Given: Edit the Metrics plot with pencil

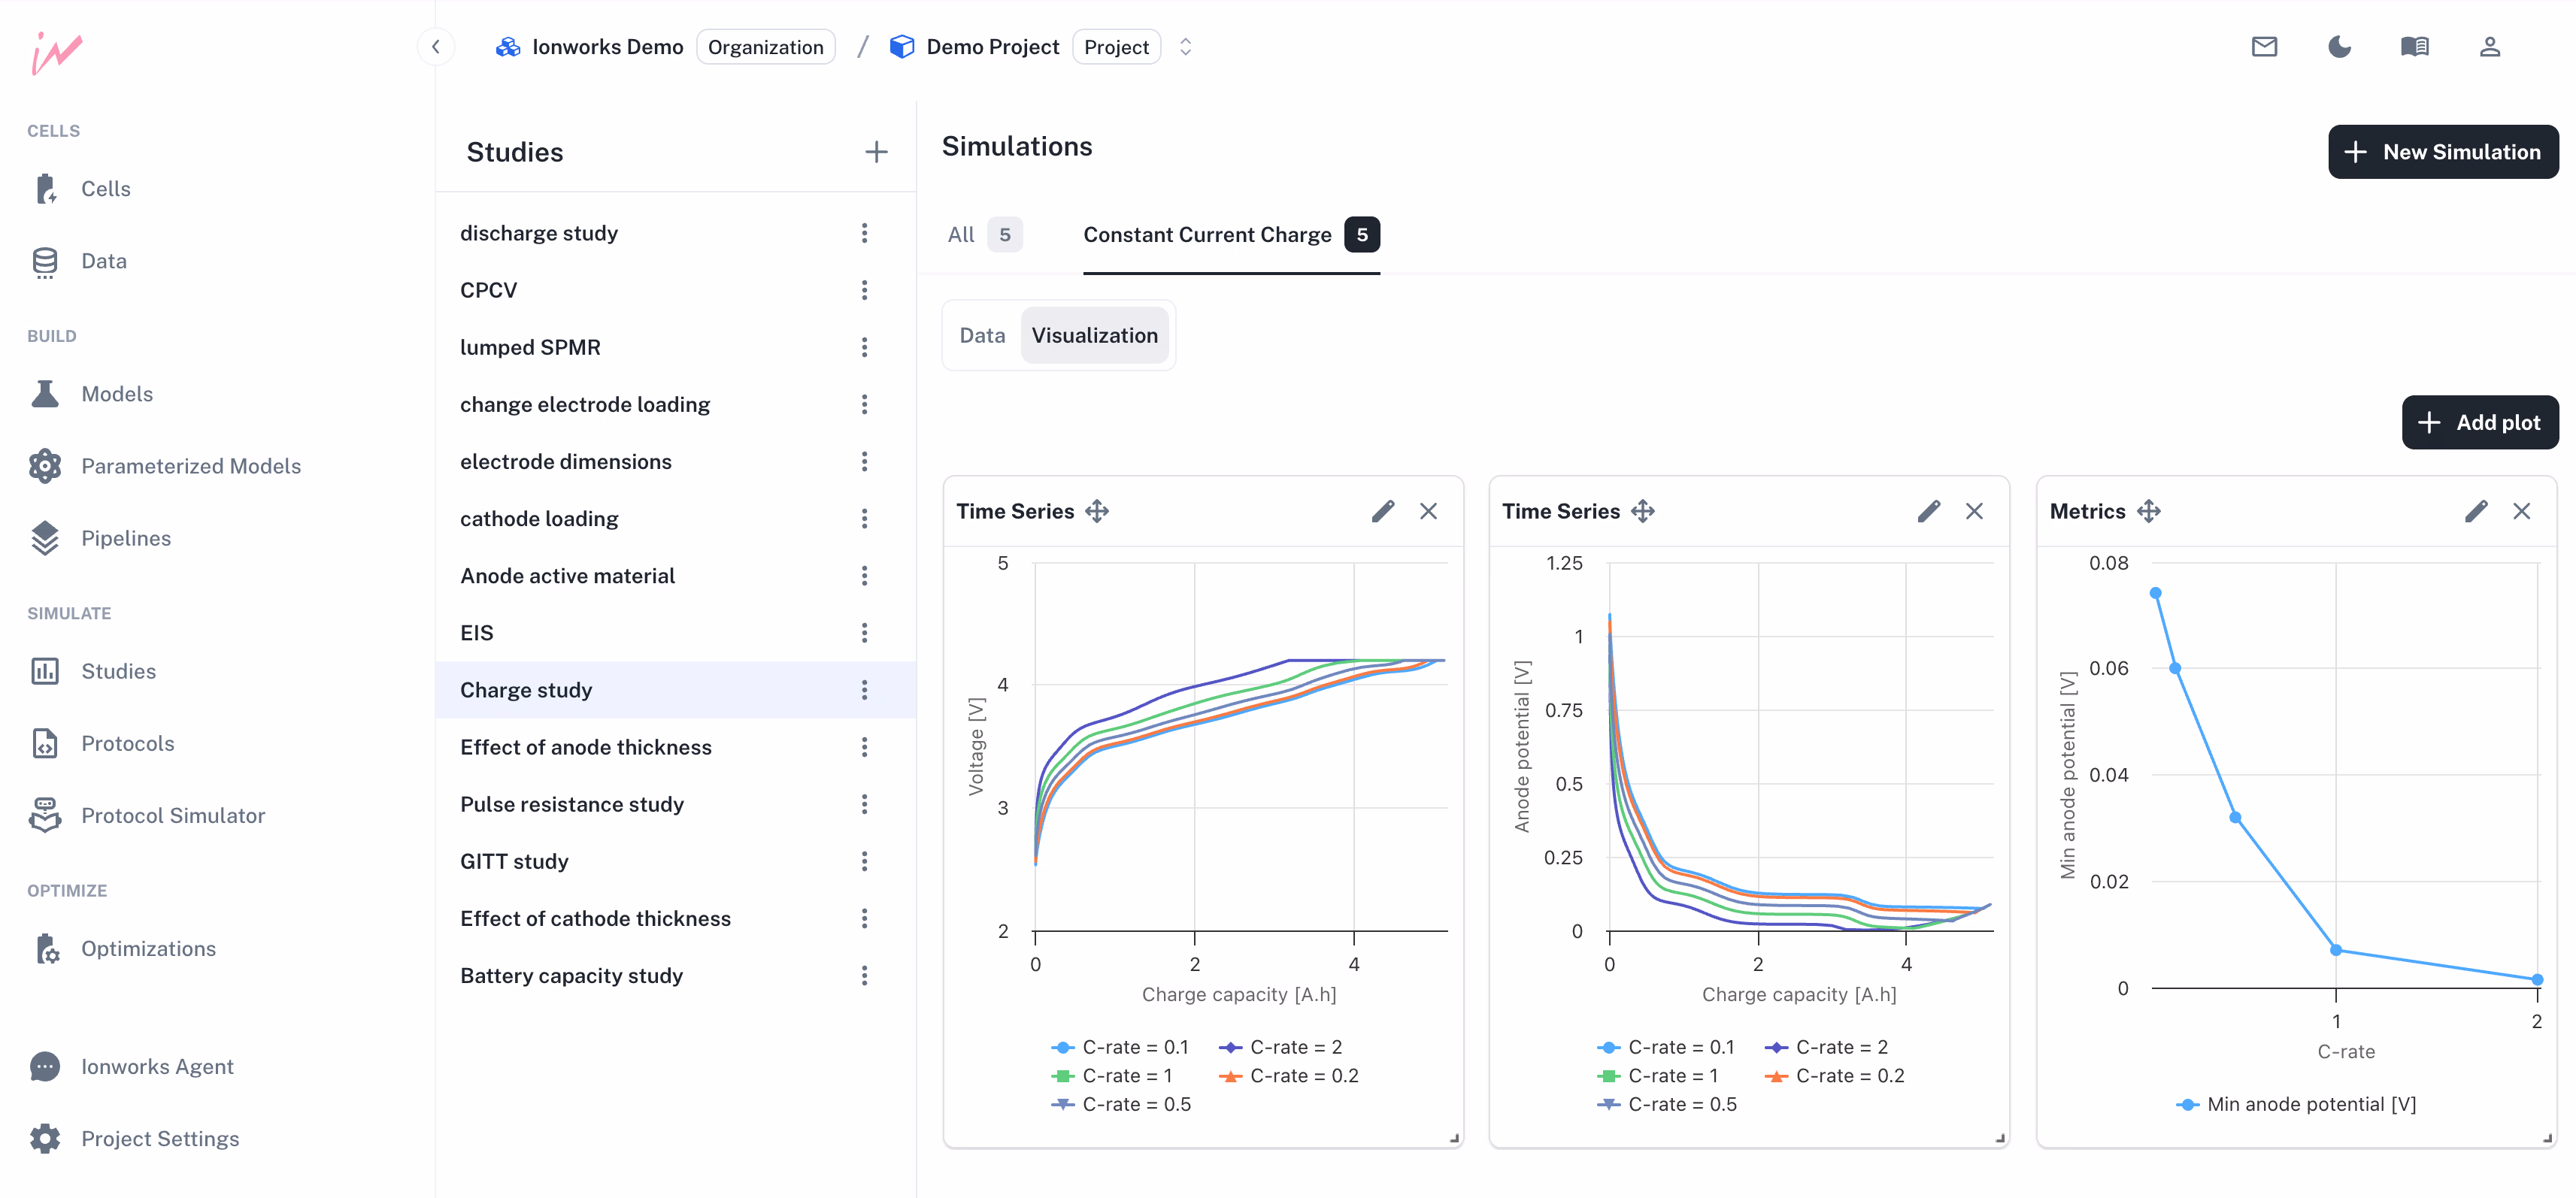Looking at the screenshot, I should (x=2476, y=512).
